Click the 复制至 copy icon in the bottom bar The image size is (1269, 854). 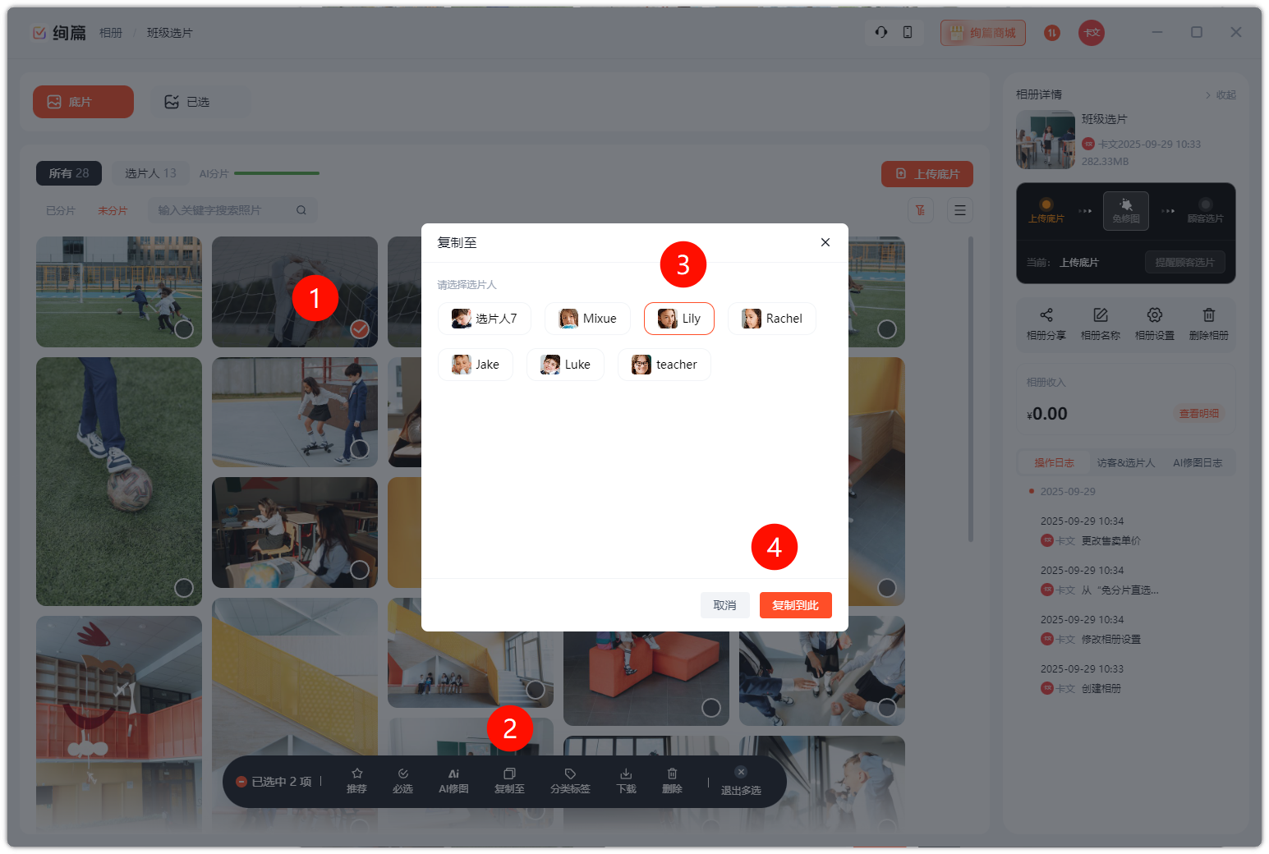pyautogui.click(x=509, y=774)
